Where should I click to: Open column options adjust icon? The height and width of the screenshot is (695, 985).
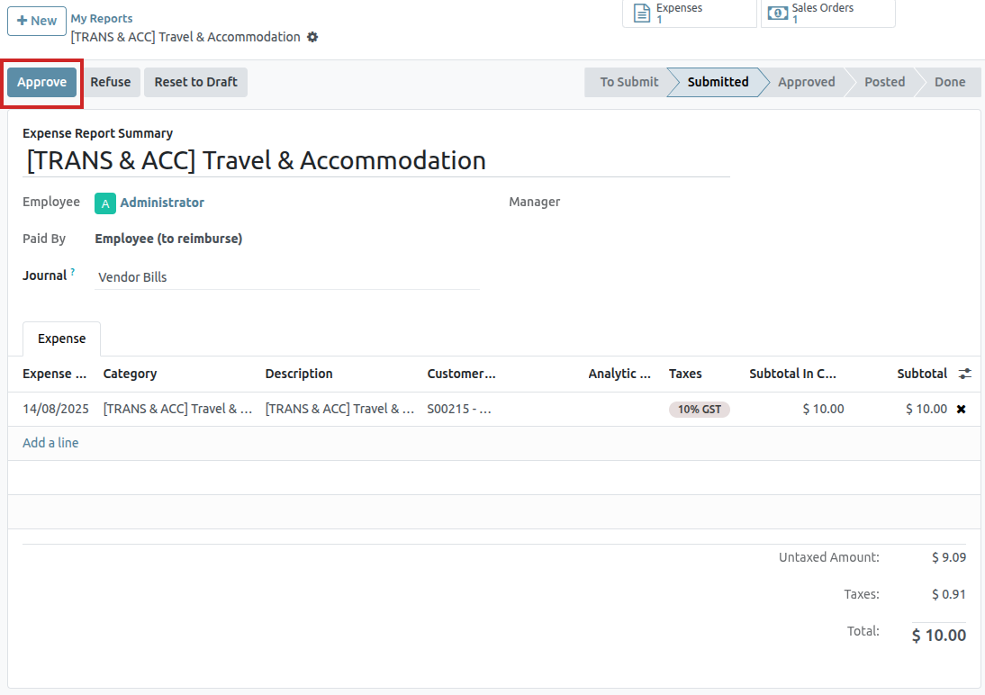(964, 374)
